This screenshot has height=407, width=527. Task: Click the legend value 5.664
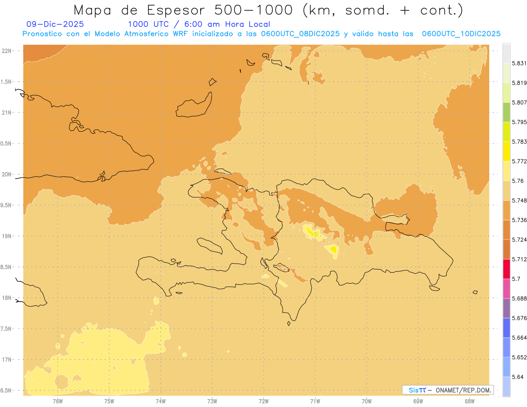pos(520,338)
